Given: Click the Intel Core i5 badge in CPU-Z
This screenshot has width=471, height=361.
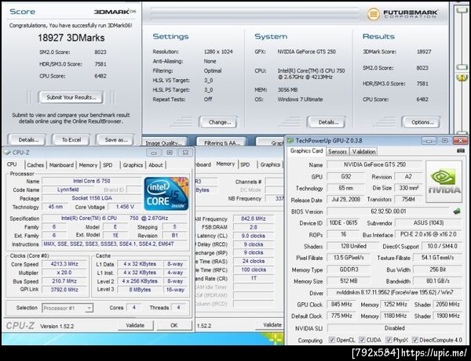Looking at the screenshot, I should coord(166,194).
